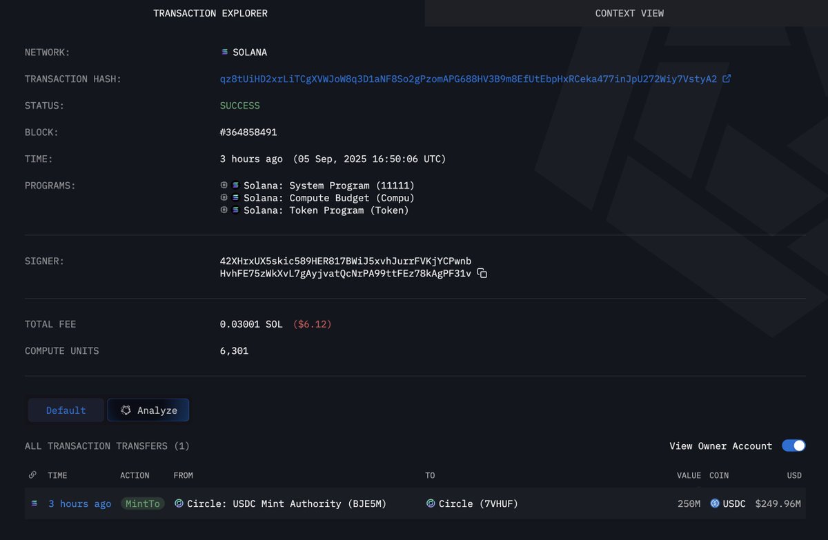
Task: Open the 3 hours ago transfer link
Action: click(x=79, y=504)
